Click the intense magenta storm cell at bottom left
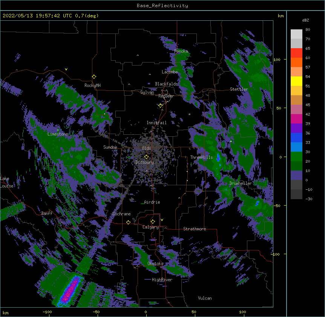The width and height of the screenshot is (325, 317). coord(70,291)
